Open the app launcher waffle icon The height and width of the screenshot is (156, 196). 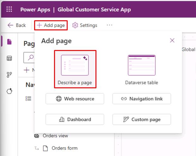coord(9,9)
